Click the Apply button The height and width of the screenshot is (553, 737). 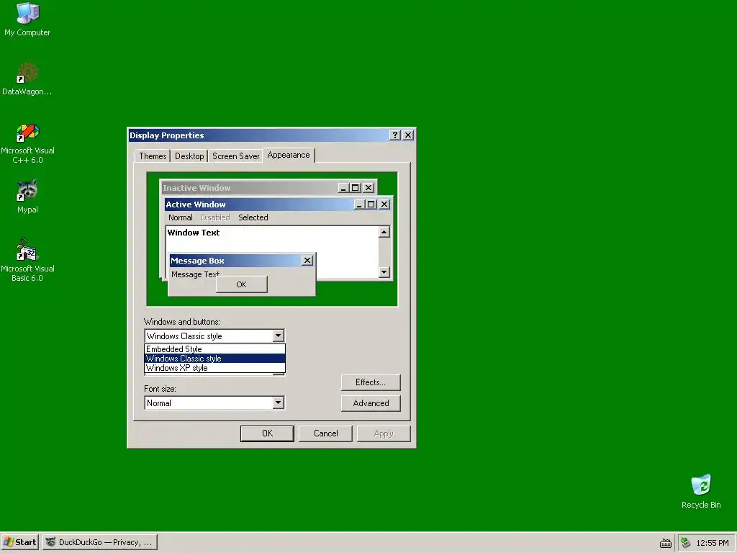tap(384, 433)
